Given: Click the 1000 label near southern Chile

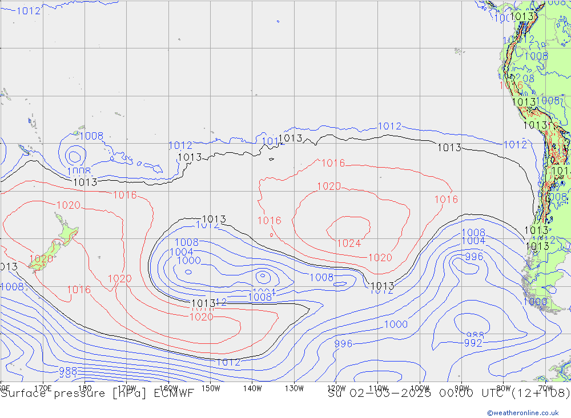Looking at the screenshot, I should tap(535, 301).
